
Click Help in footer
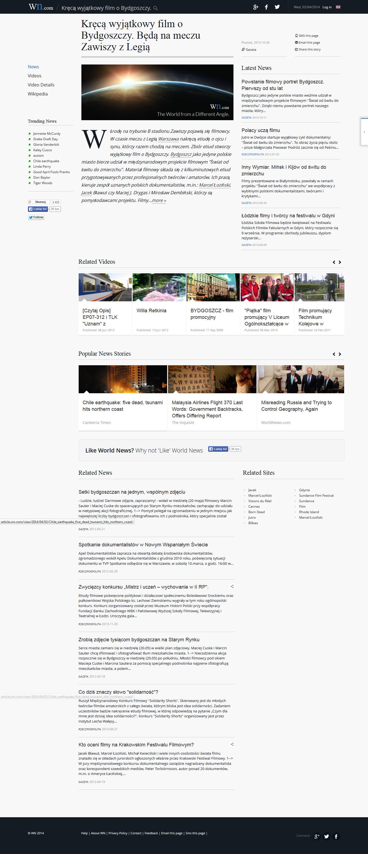click(x=84, y=833)
